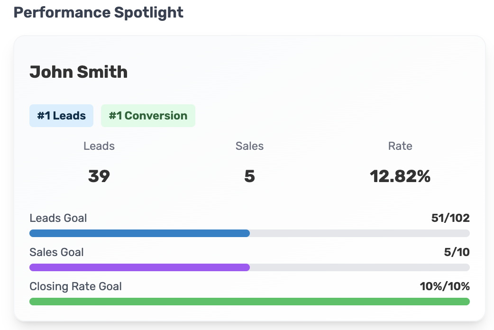The image size is (494, 330).
Task: Click the green Closing Rate progress bar
Action: tap(249, 302)
